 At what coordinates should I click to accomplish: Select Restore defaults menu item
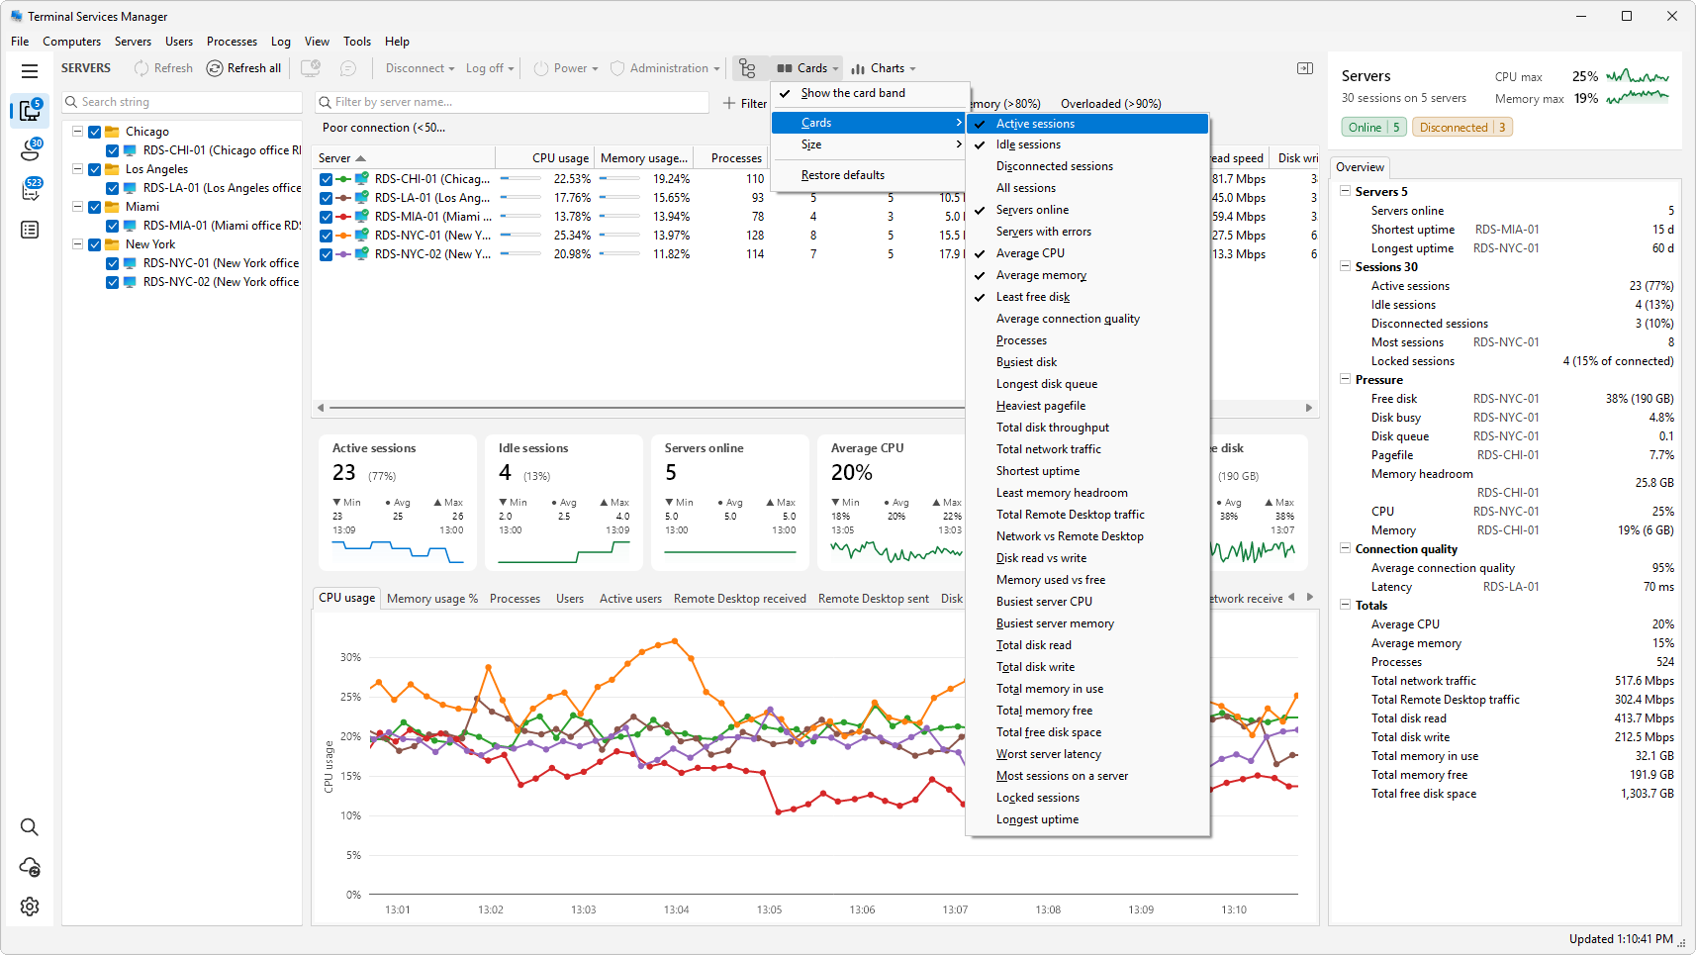[x=870, y=175]
